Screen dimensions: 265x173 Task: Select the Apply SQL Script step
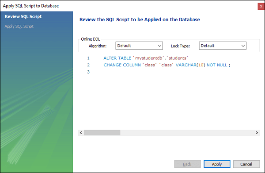tap(19, 27)
